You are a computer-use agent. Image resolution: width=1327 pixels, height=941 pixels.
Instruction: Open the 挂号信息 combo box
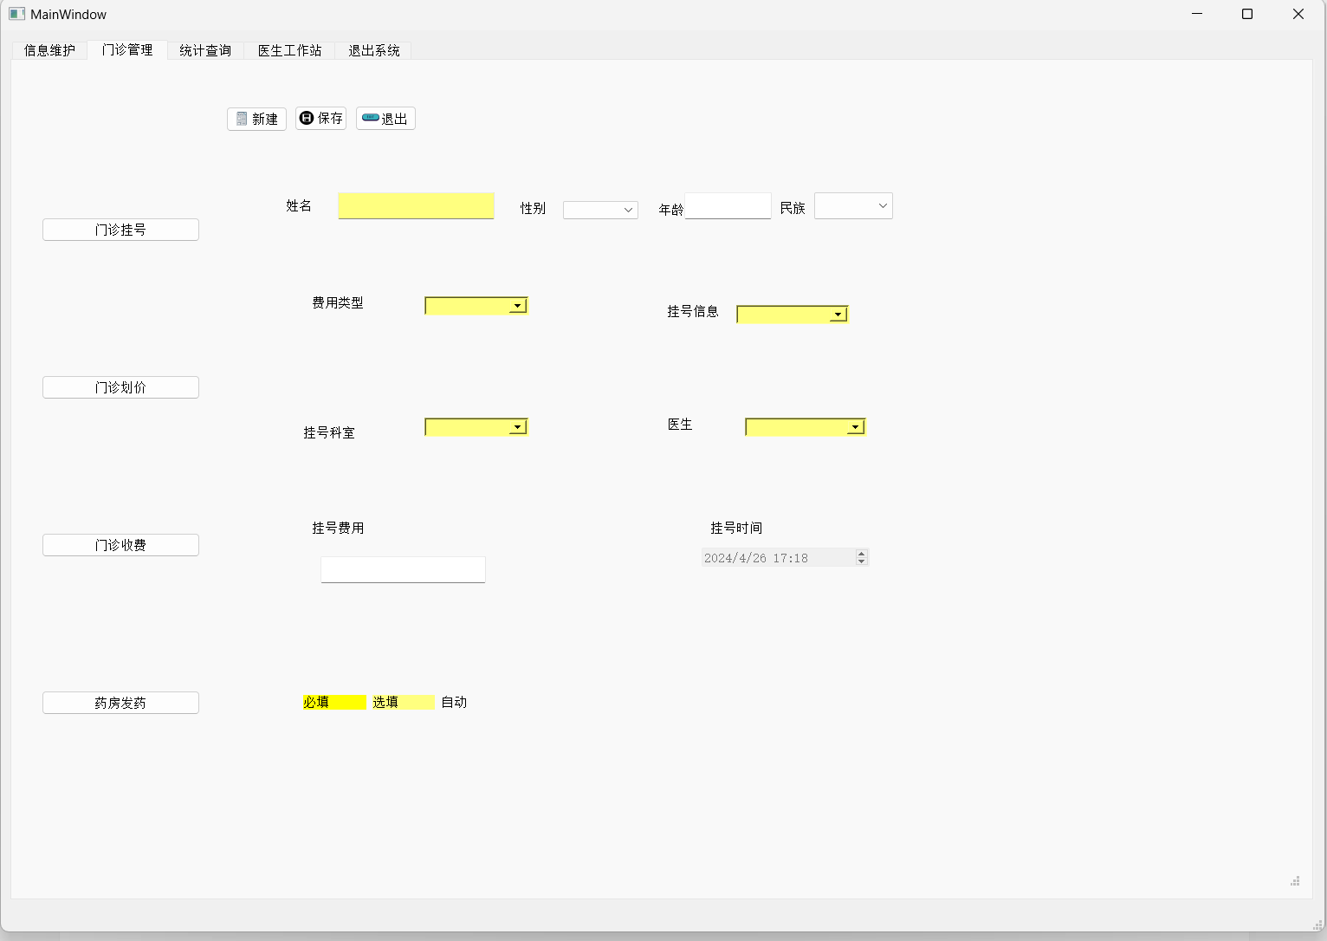[793, 314]
